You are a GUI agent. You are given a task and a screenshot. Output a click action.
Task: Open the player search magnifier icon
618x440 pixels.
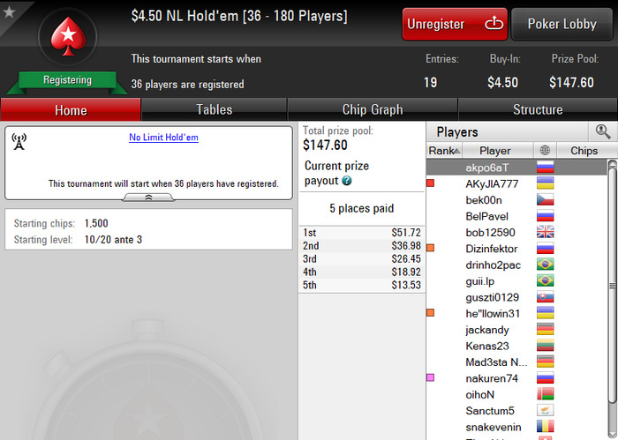tap(603, 132)
